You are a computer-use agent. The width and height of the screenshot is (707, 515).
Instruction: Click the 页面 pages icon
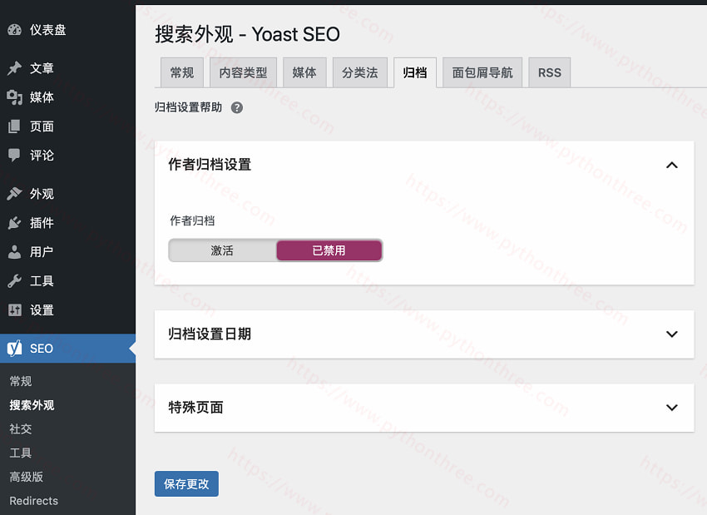pos(14,126)
